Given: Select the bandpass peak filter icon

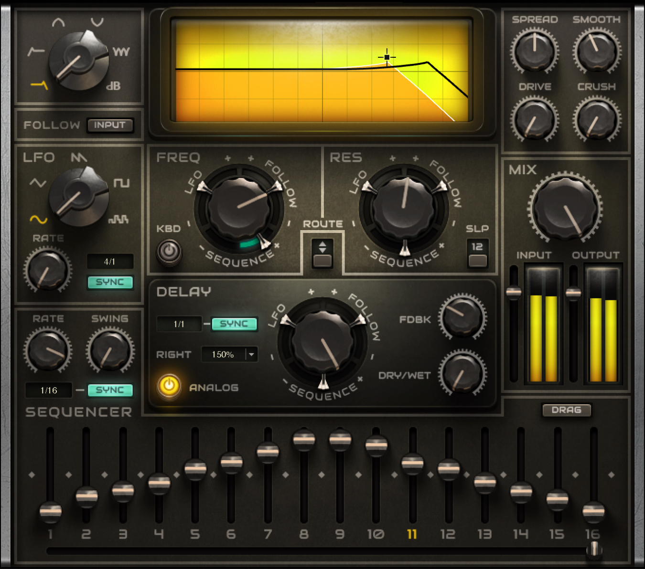Looking at the screenshot, I should pos(58,22).
